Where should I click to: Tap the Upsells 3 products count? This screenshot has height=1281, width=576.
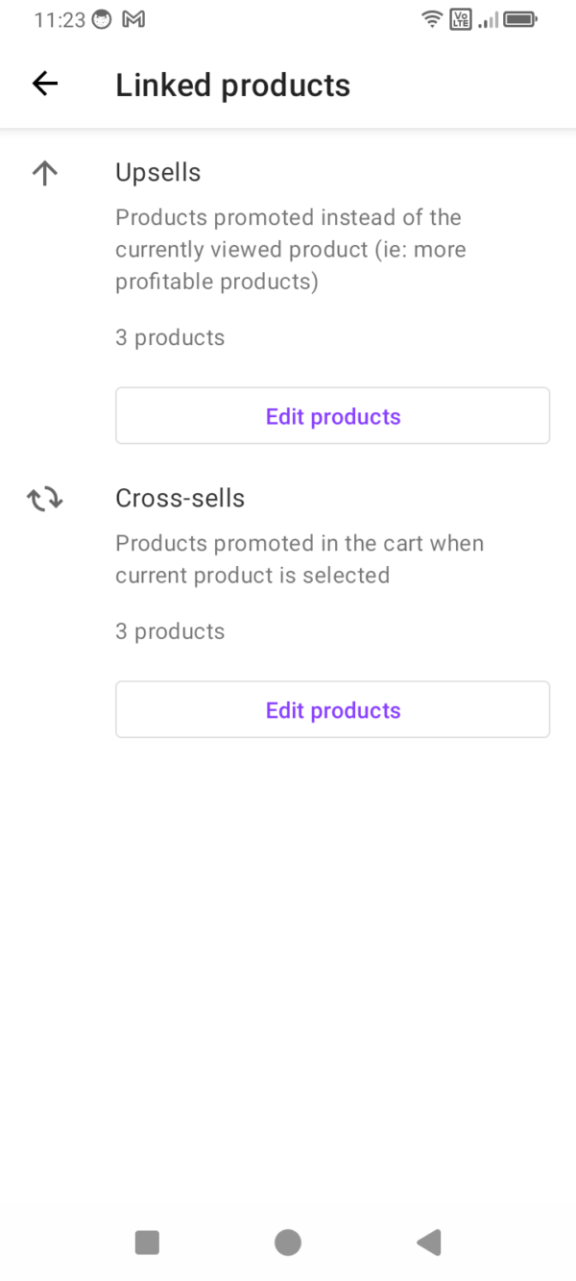tap(170, 338)
